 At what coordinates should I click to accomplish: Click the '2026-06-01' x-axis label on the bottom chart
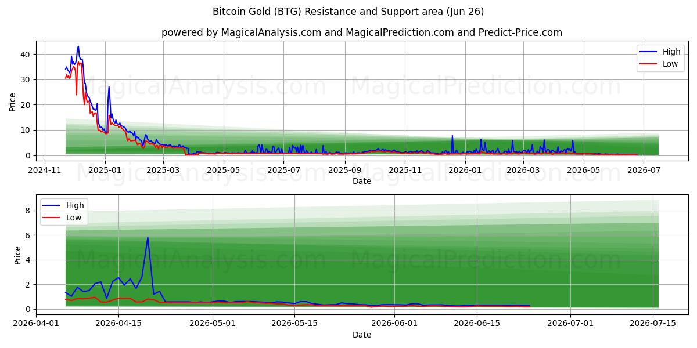coord(395,324)
